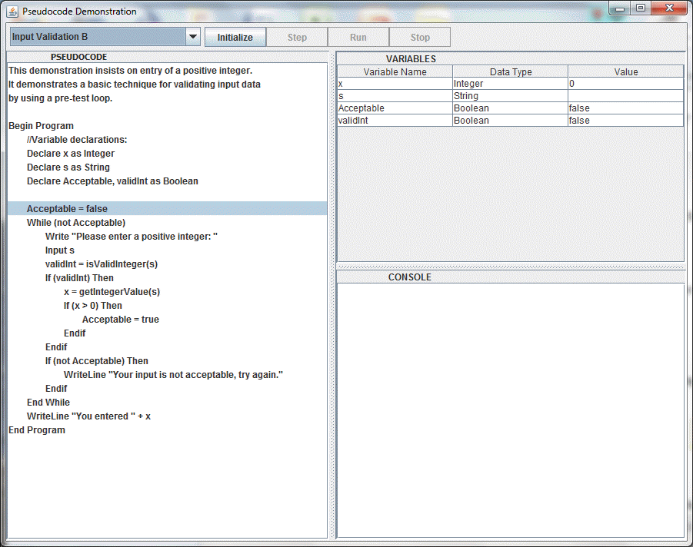Hit the Stop button
This screenshot has width=693, height=547.
420,37
